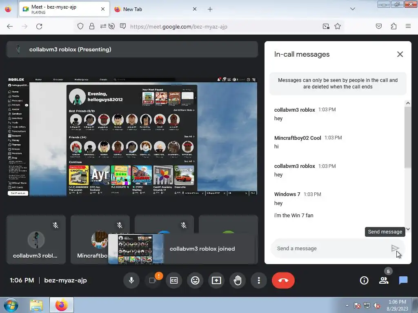Toggle the microphone in Meet controls

click(131, 280)
